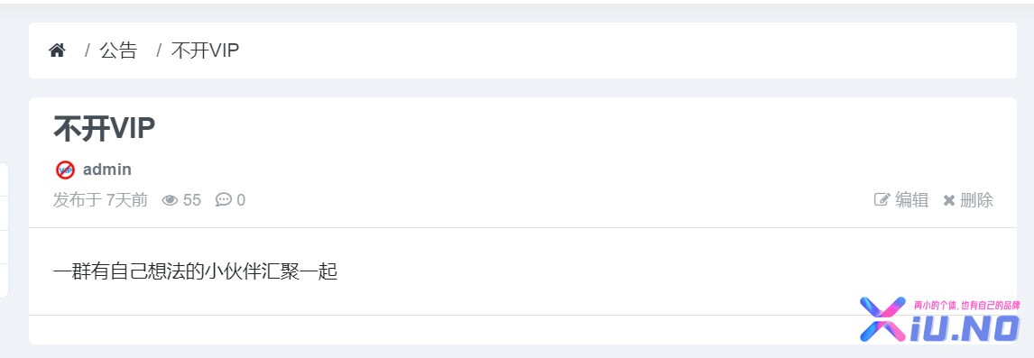Click the pink slogan 再小的个体,也有自己的品牌
Viewport: 1034px width, 358px height.
[x=966, y=306]
